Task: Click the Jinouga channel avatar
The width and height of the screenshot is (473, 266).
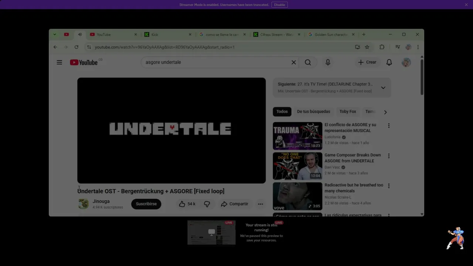Action: point(84,204)
